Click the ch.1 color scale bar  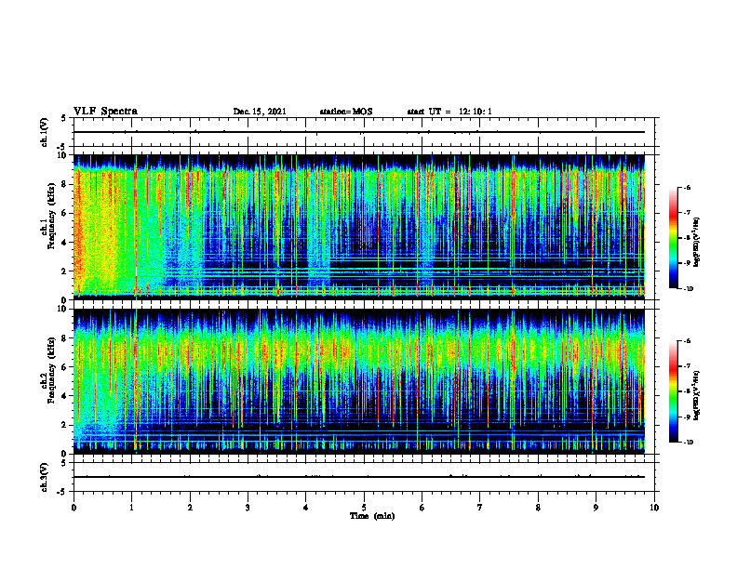(x=673, y=238)
